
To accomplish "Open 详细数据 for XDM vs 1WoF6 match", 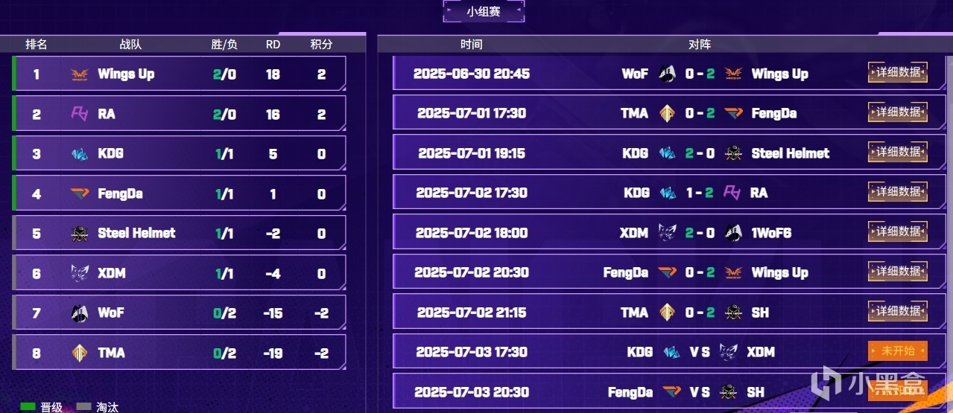I will click(897, 231).
